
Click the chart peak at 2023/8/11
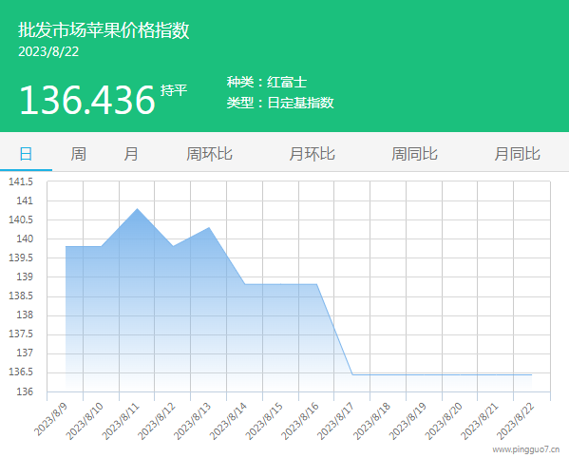coord(137,209)
